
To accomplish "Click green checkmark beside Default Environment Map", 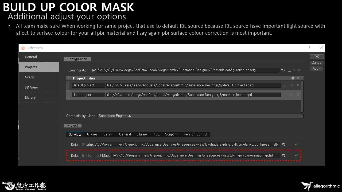I will [297, 155].
